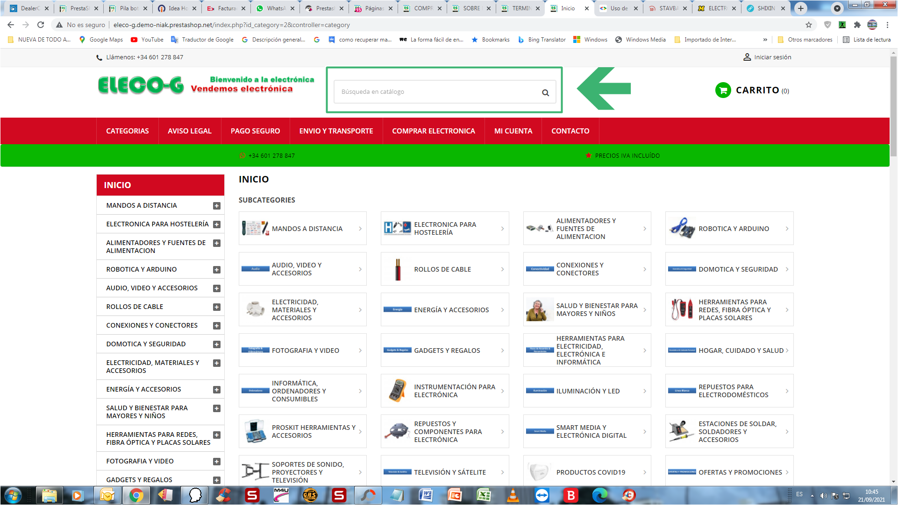Viewport: 898px width, 505px height.
Task: Open new browser tab with plus
Action: pos(801,8)
